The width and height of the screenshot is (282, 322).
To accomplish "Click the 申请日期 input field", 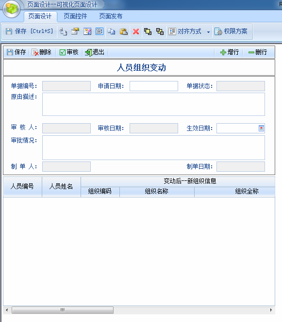I will pyautogui.click(x=154, y=86).
